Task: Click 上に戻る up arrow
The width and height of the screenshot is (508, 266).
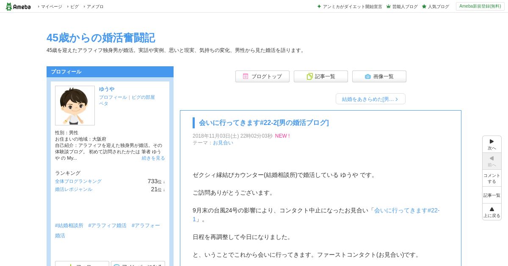Action: [492, 212]
